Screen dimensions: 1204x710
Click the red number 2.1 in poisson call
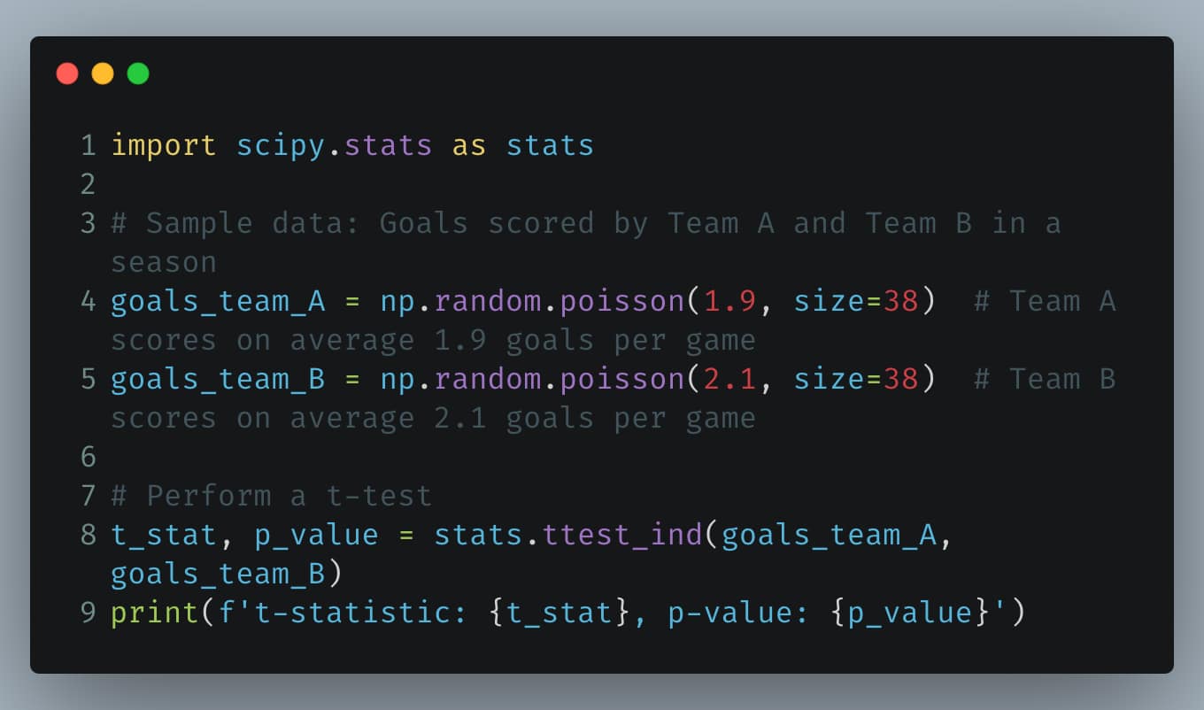[729, 379]
